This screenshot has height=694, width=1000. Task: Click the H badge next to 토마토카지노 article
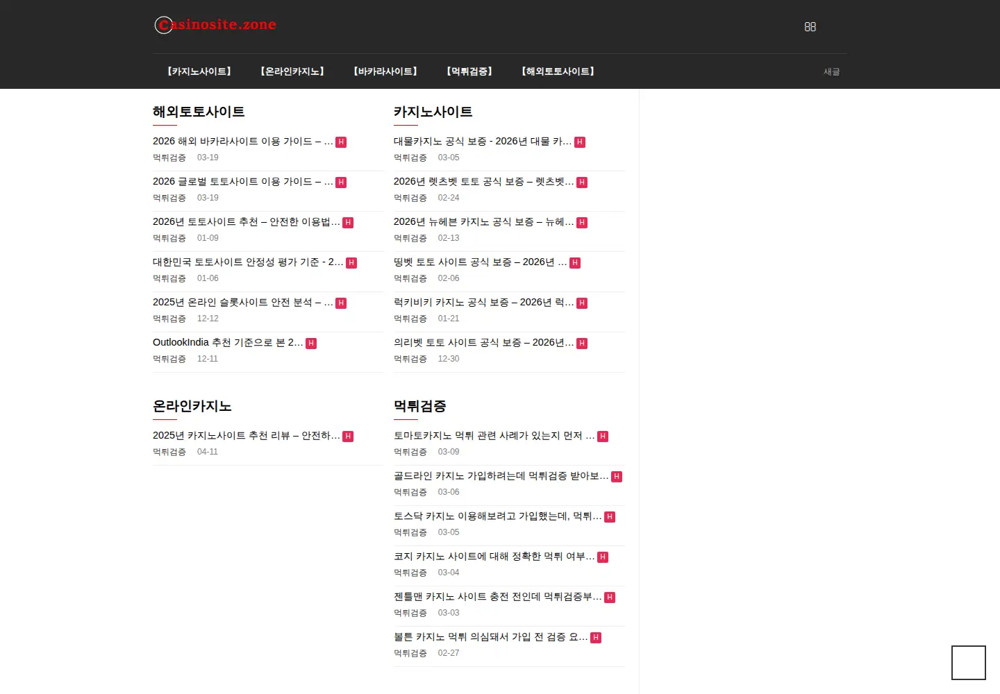click(x=603, y=437)
